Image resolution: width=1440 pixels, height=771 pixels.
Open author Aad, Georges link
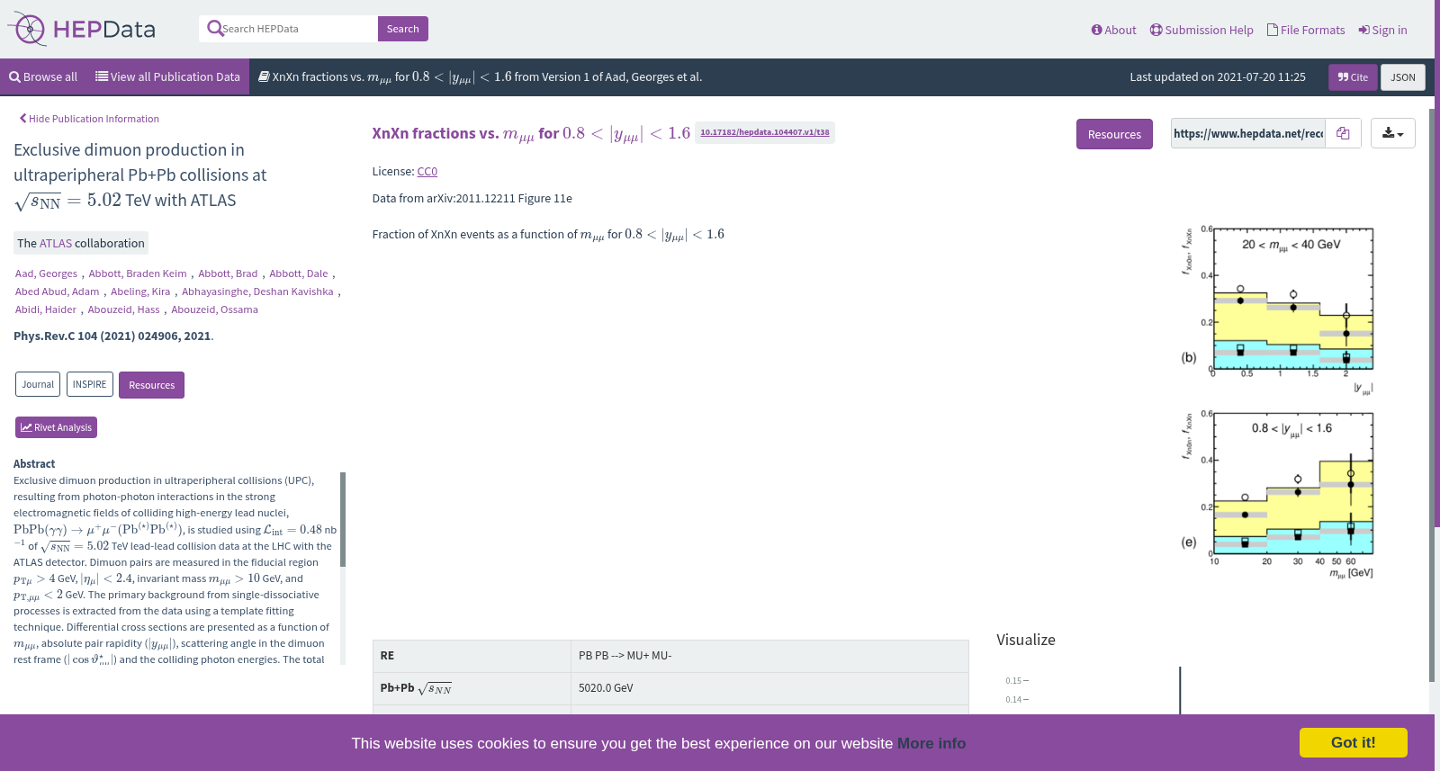pos(46,273)
